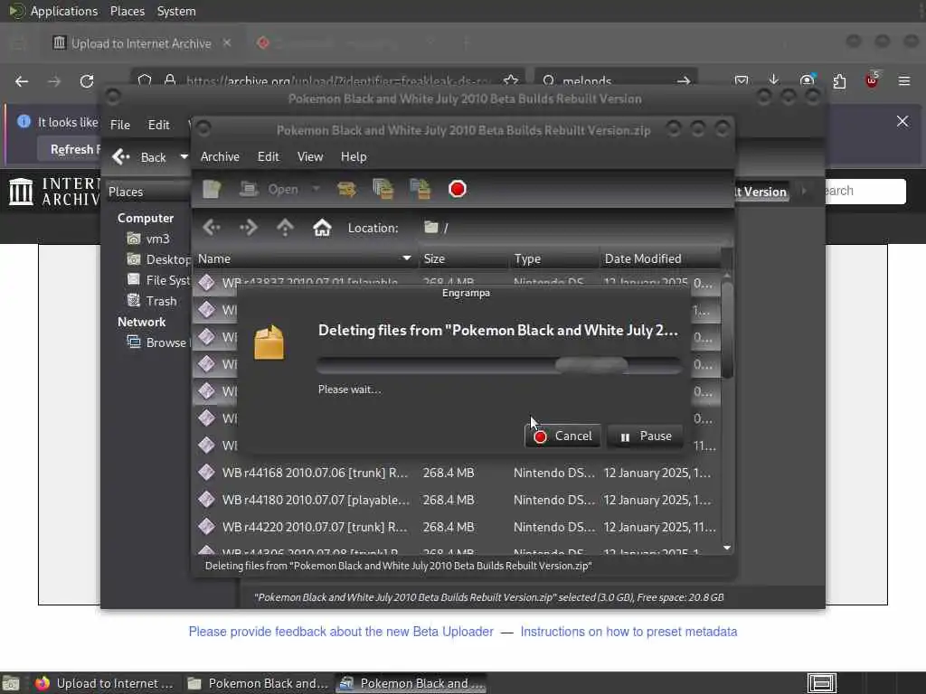926x694 pixels.
Task: Select the WB r44168 2010.07.06 [trunk] file
Action: pos(456,473)
